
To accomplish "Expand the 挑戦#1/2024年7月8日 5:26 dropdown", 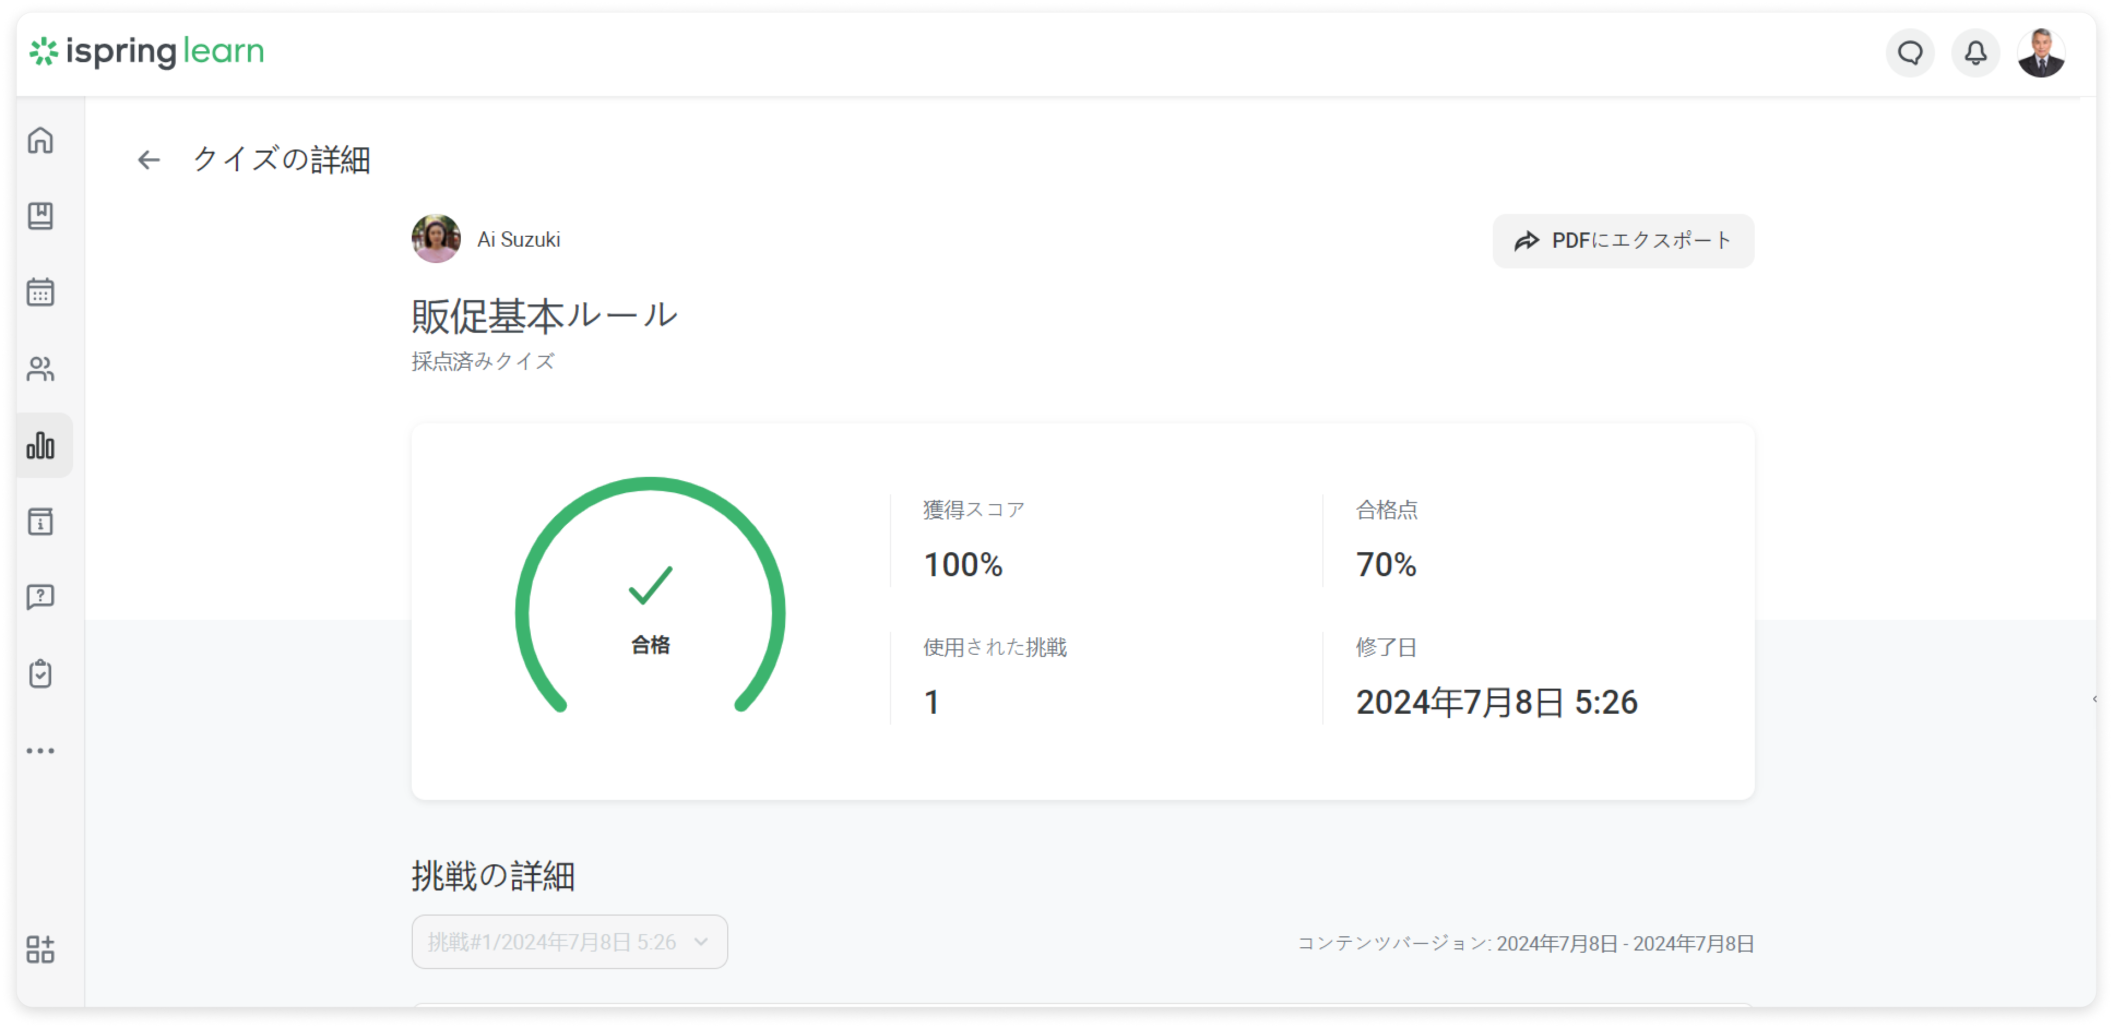I will [x=569, y=941].
